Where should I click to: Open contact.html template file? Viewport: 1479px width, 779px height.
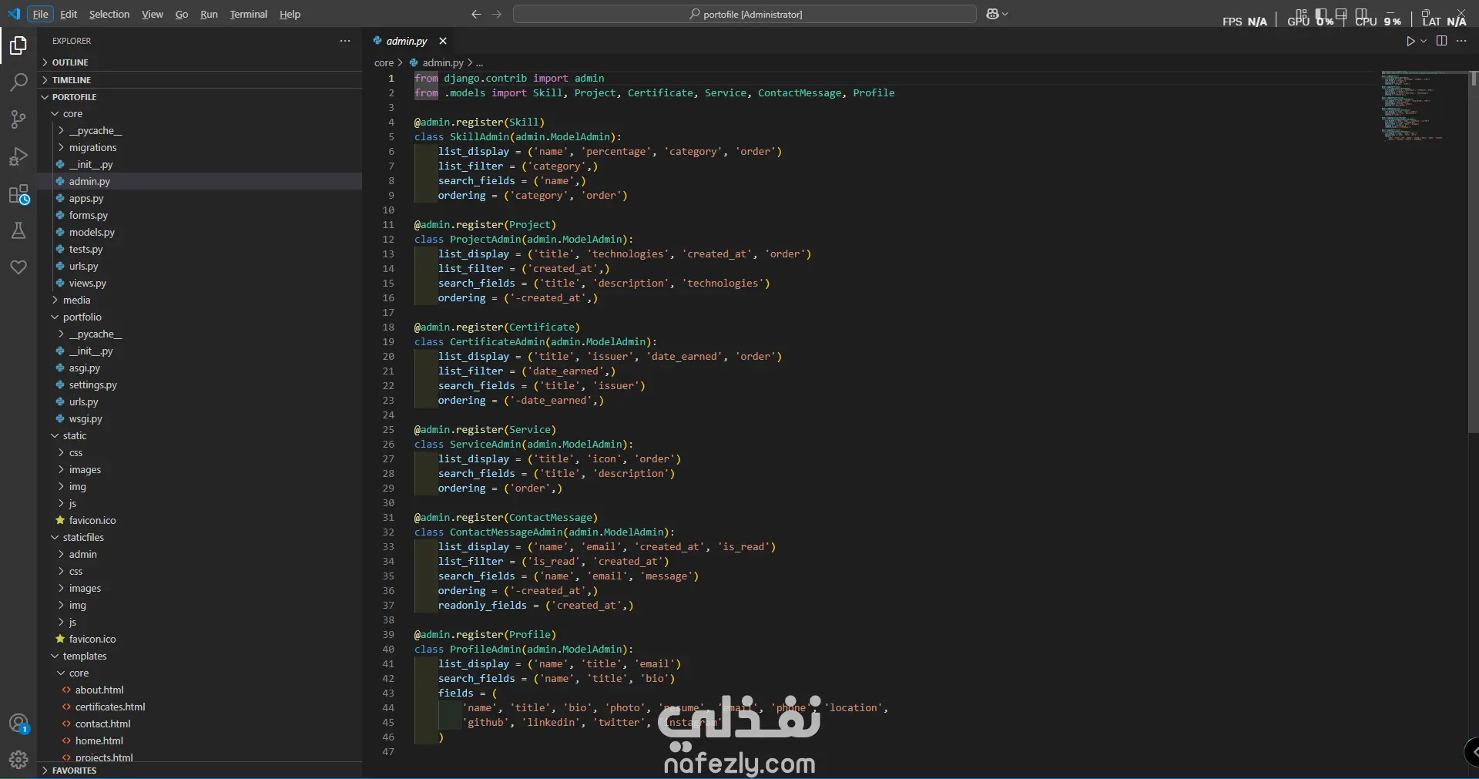(x=200, y=724)
